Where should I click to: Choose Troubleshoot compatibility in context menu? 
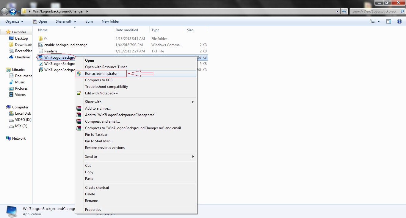pyautogui.click(x=106, y=87)
